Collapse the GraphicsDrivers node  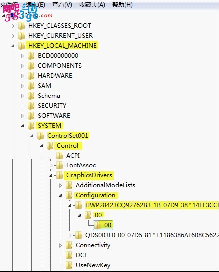click(x=51, y=175)
